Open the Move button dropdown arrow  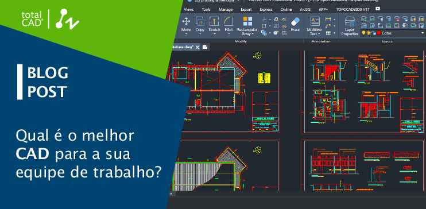(x=186, y=34)
